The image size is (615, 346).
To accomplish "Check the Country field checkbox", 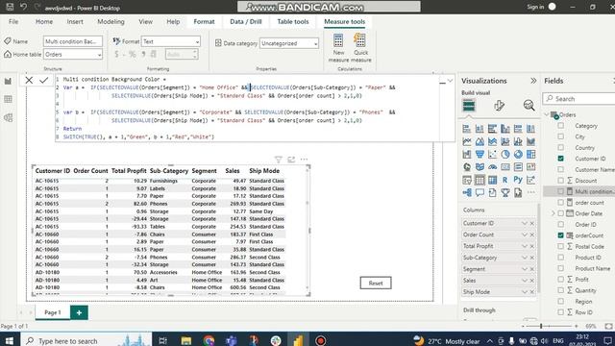I will 561,147.
